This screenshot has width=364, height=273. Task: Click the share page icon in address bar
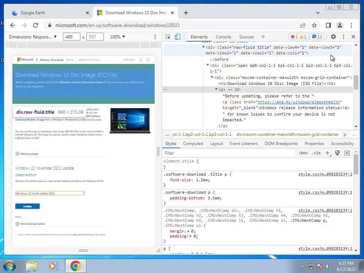[x=303, y=25]
